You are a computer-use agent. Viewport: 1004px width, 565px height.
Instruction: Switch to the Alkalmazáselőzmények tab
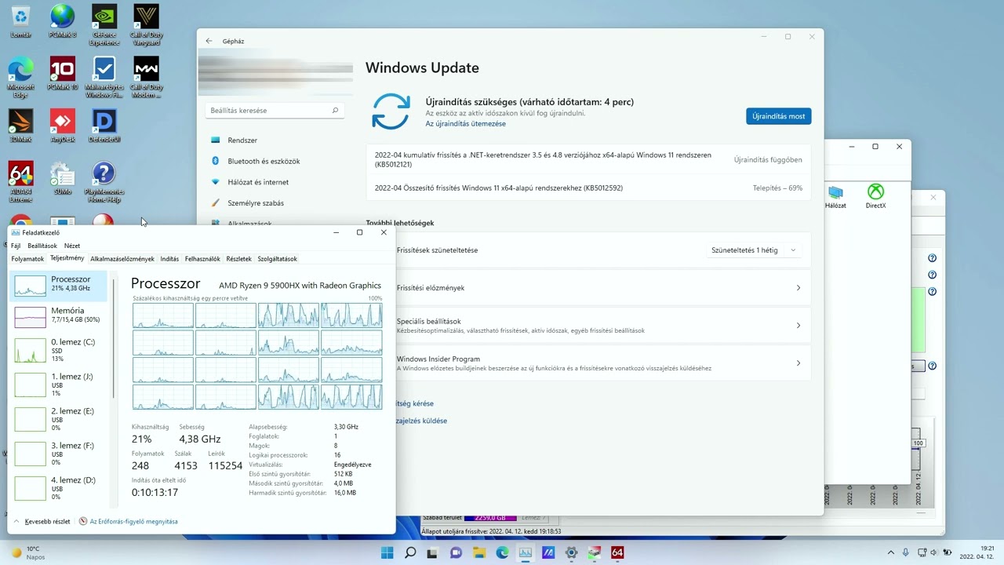pos(122,259)
